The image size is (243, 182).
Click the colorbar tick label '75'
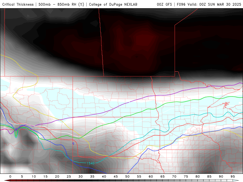pos(186,177)
